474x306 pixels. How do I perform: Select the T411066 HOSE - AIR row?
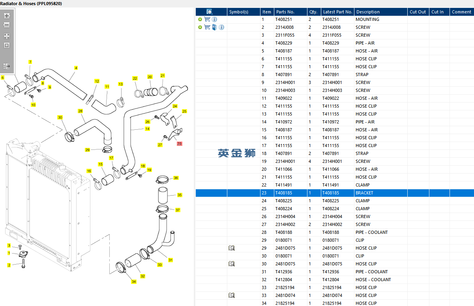pos(335,169)
